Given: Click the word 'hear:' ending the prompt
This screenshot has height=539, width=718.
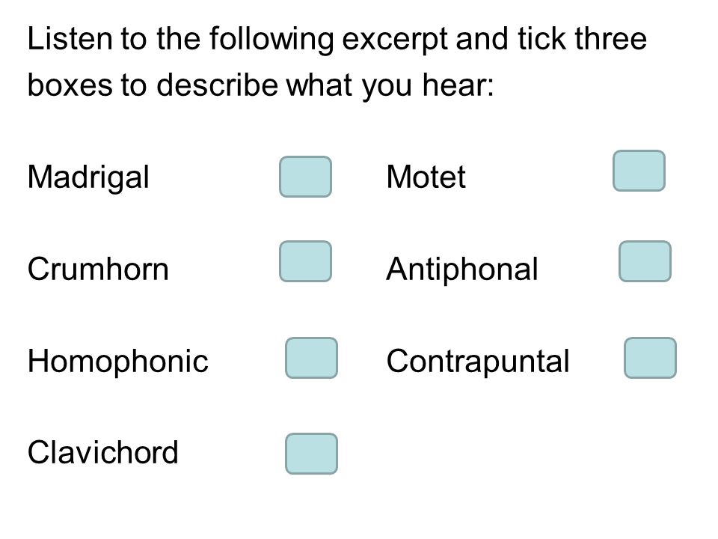Looking at the screenshot, I should [x=458, y=85].
